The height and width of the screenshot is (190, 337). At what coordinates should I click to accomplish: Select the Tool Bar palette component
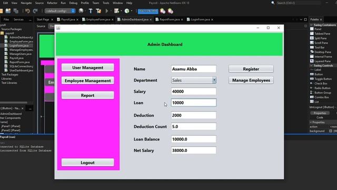pos(318,47)
